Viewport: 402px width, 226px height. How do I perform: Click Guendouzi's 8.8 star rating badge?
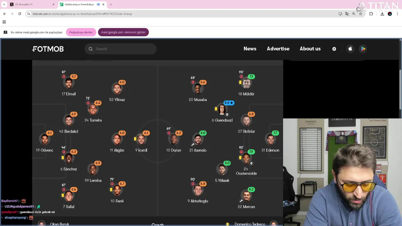[229, 103]
